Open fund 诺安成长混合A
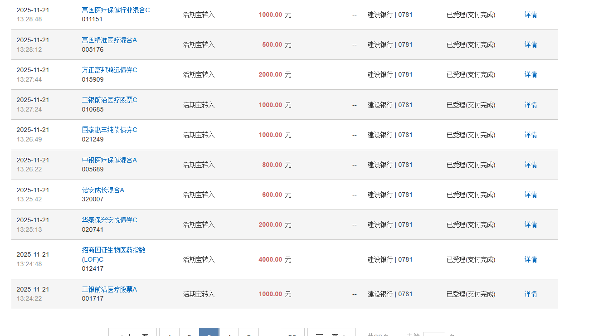Image resolution: width=589 pixels, height=336 pixels. coord(103,190)
